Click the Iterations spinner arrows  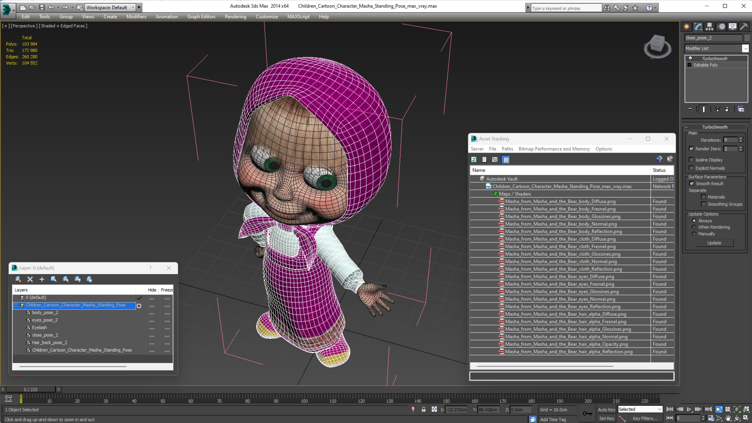(740, 140)
